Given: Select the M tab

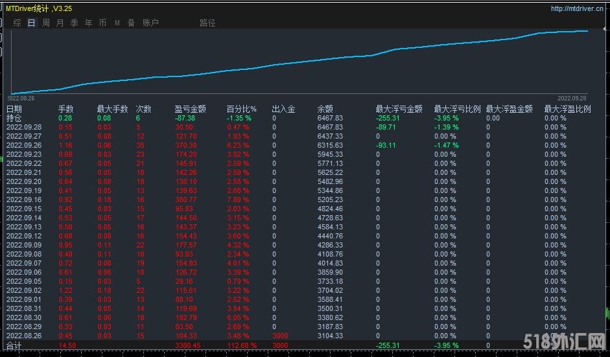Looking at the screenshot, I should tap(117, 23).
